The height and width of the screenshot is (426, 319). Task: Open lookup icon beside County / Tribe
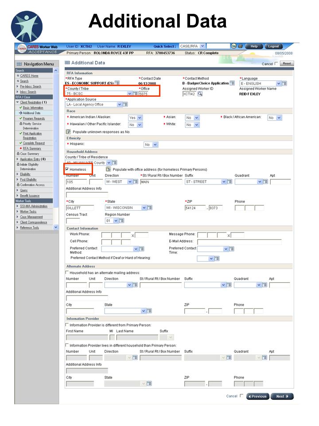click(135, 94)
